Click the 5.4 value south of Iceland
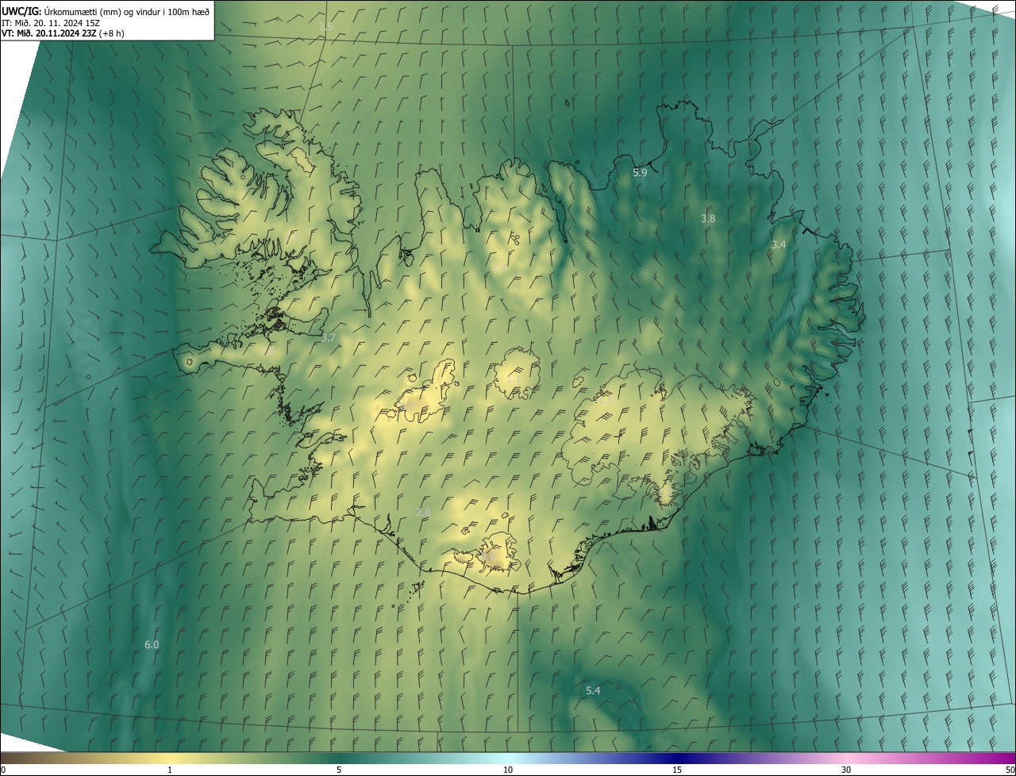The image size is (1016, 776). pyautogui.click(x=593, y=691)
